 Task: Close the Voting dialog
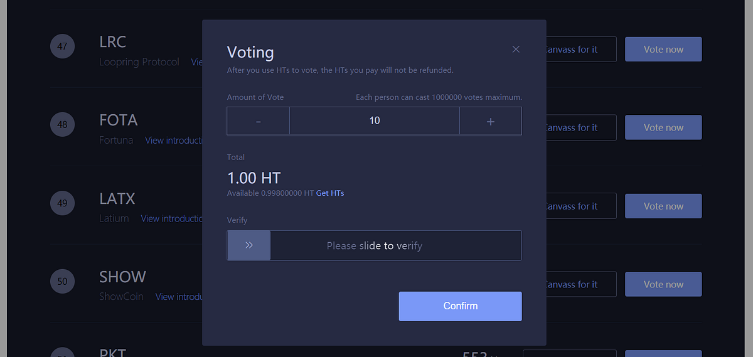[516, 50]
